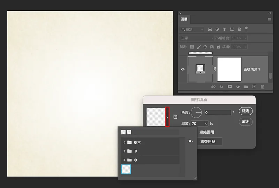The width and height of the screenshot is (279, 188).
Task: Open the 正常 blend mode dropdown
Action: point(197,38)
